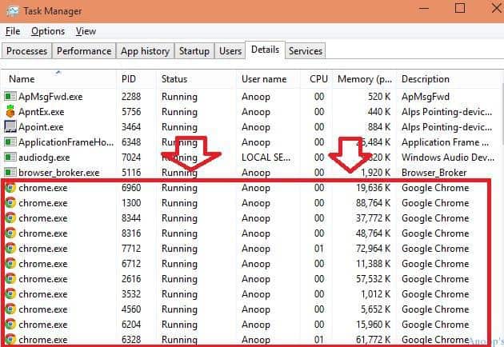Switch to the Startup tab

(194, 51)
